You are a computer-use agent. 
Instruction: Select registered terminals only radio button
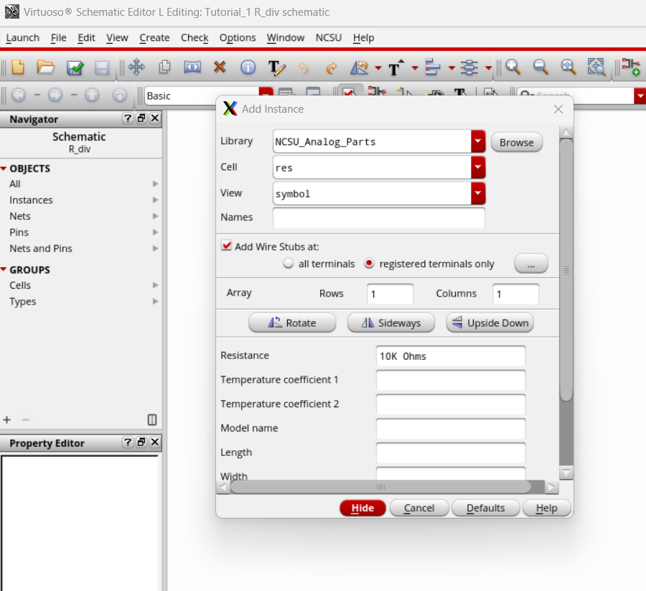coord(369,264)
